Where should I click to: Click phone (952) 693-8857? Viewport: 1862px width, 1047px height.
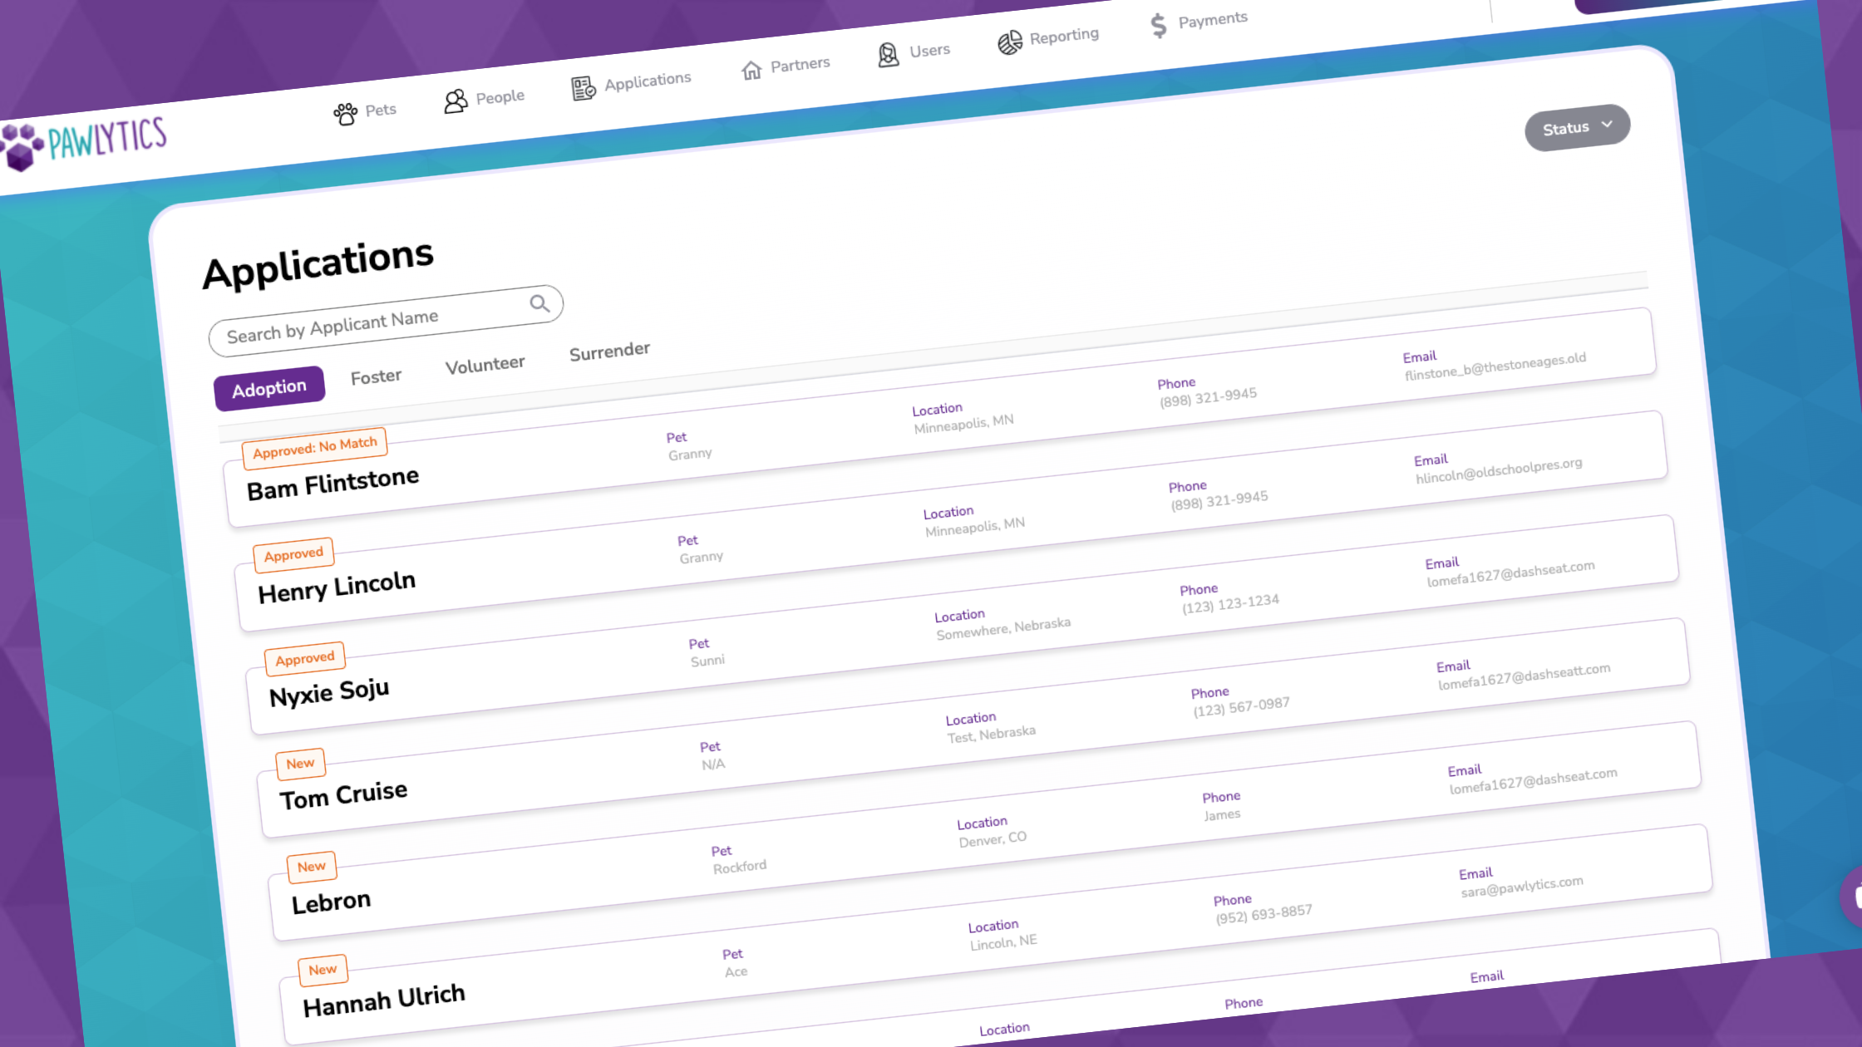1263,914
